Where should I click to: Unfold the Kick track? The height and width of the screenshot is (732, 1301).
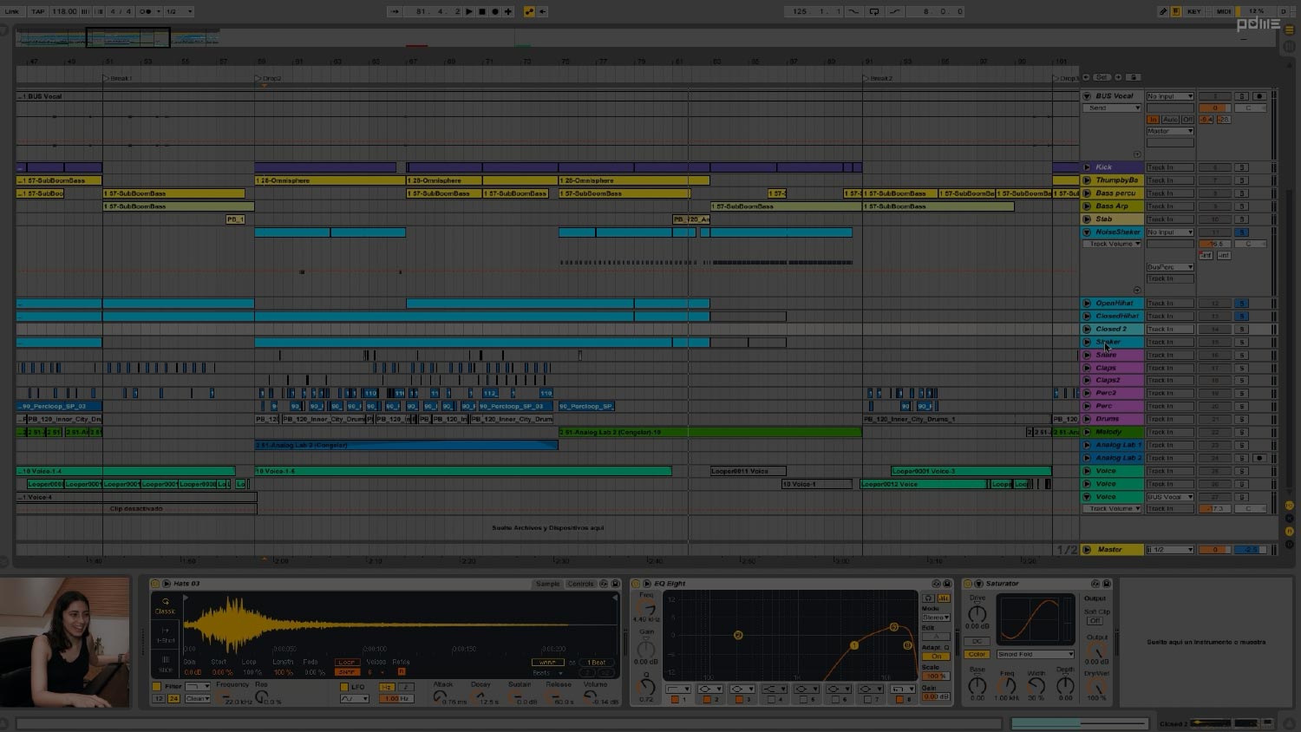(1087, 167)
